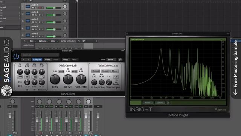The image size is (241, 136).
Task: Click the Bnc button on Stereo Out strip
Action: pos(90,133)
